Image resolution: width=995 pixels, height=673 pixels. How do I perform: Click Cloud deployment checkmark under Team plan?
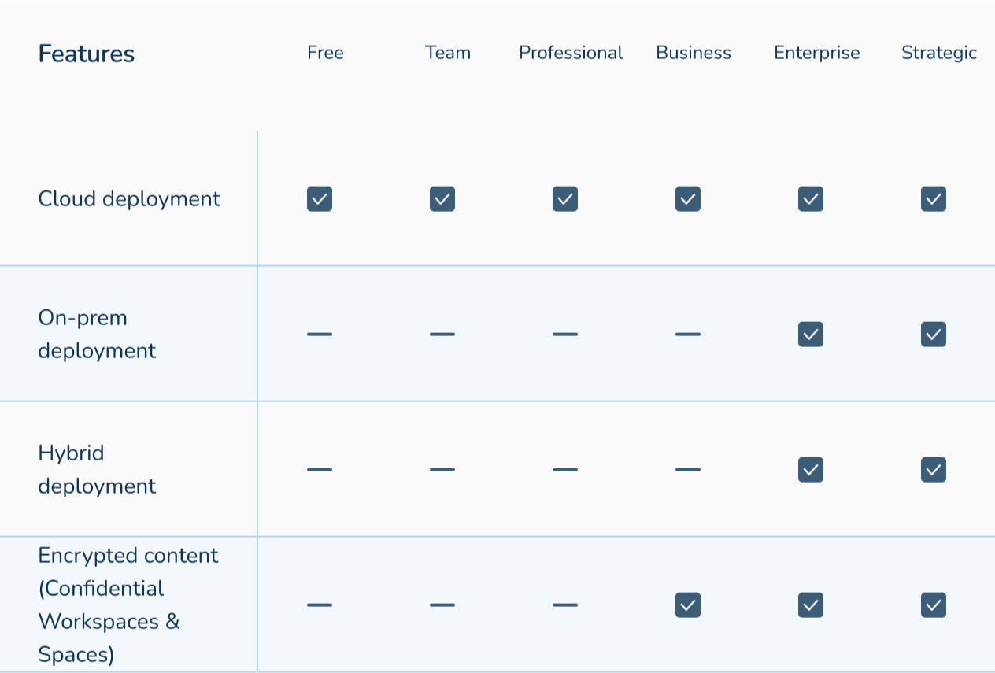442,199
